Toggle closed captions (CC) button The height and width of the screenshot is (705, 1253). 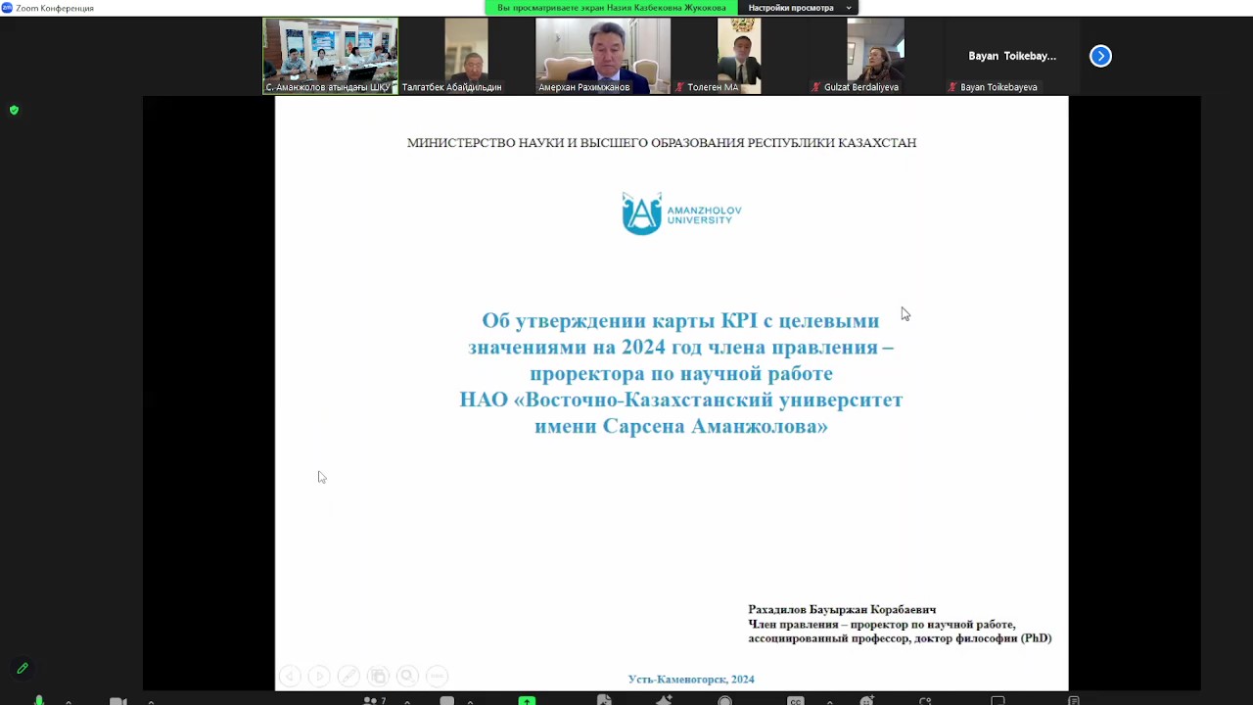(x=796, y=701)
